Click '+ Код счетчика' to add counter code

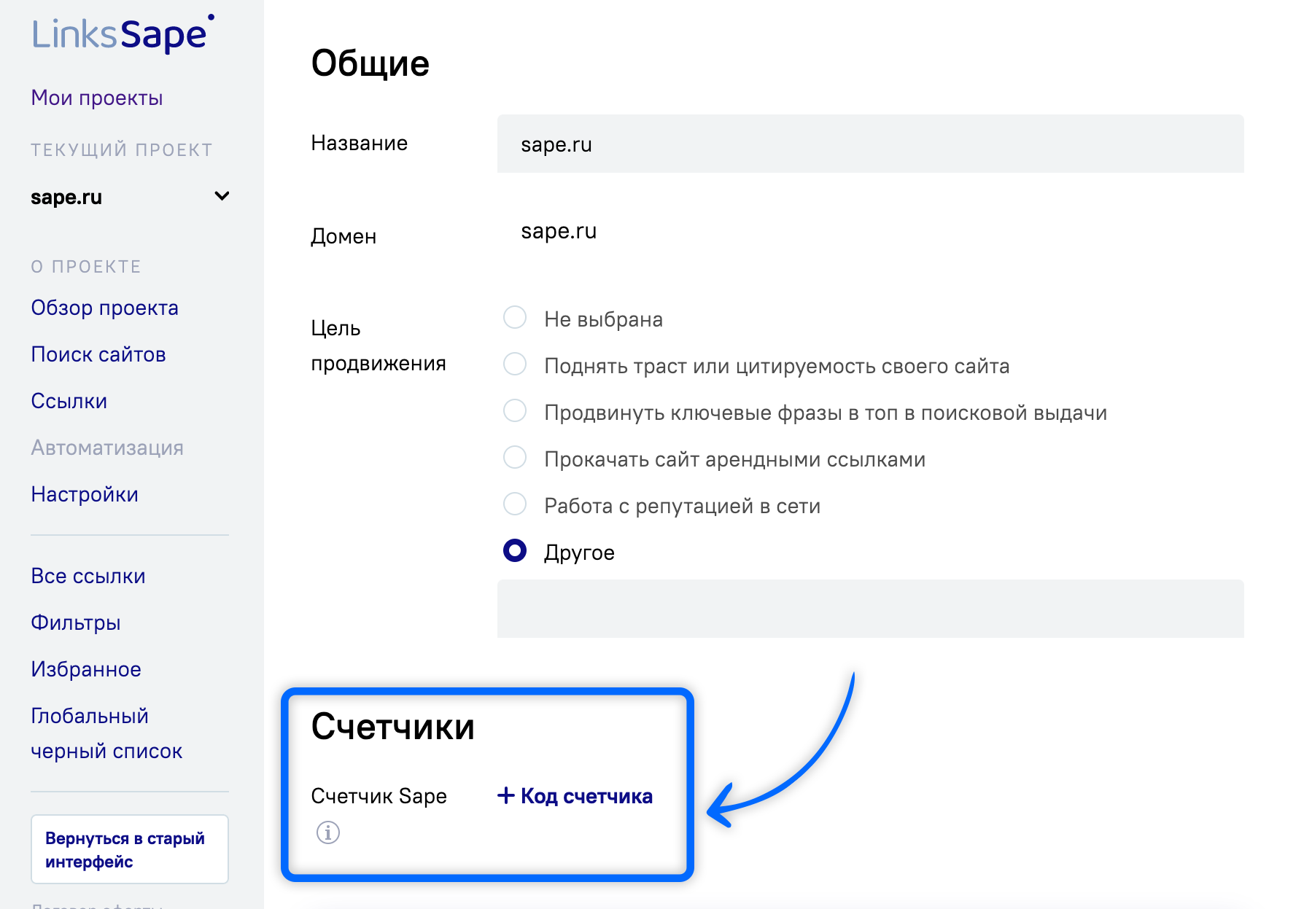point(575,796)
